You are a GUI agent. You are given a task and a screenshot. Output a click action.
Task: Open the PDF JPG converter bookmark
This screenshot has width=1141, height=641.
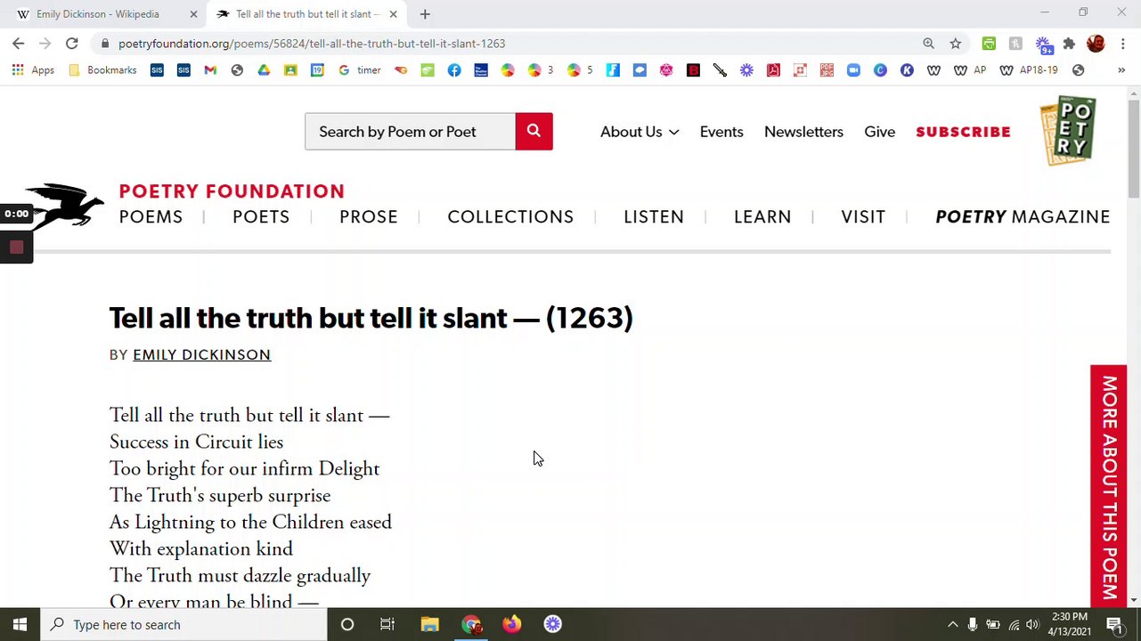click(827, 70)
